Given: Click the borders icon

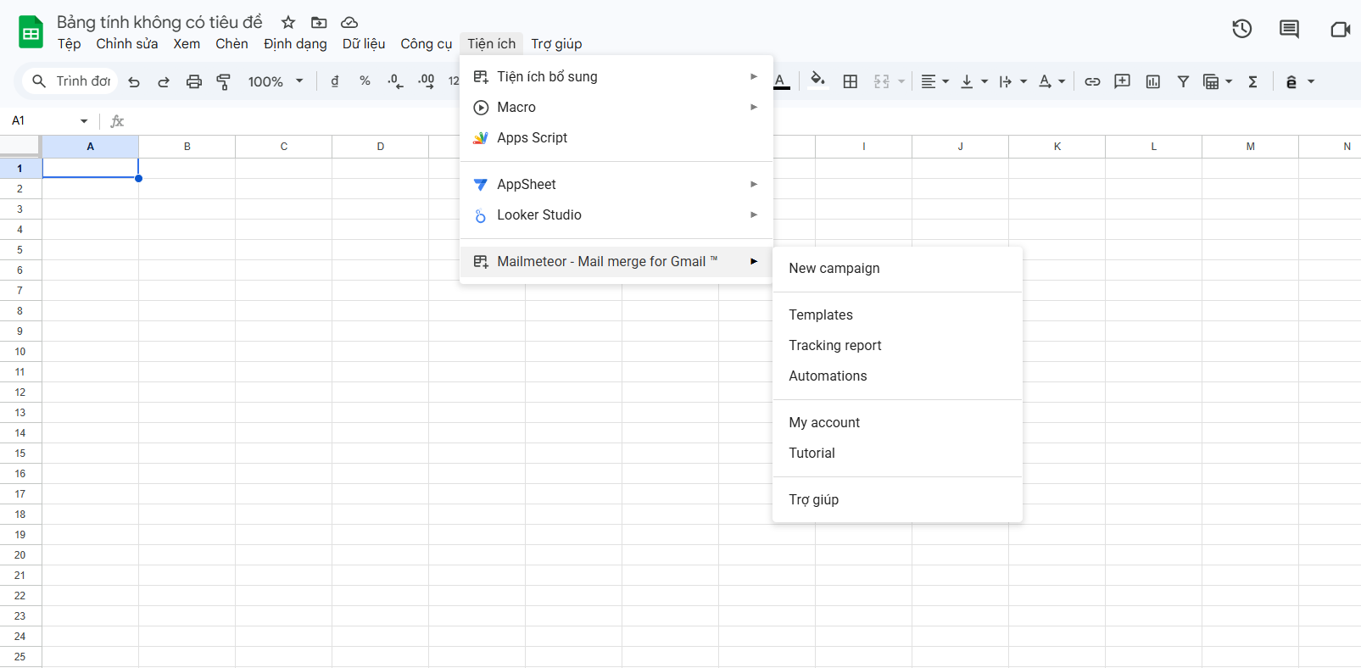Looking at the screenshot, I should tap(851, 81).
